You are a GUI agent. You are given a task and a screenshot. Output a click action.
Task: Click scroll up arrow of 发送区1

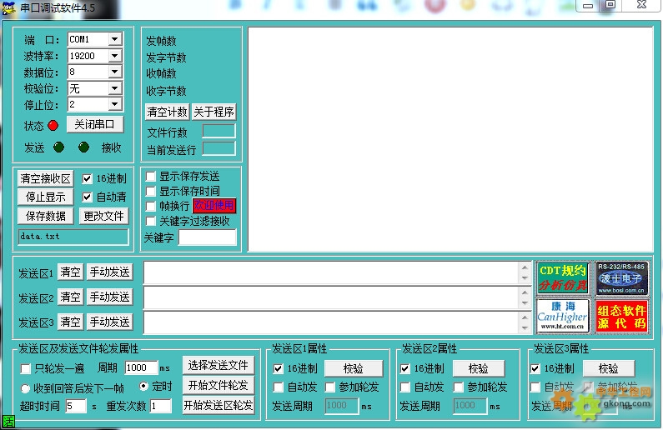[525, 267]
